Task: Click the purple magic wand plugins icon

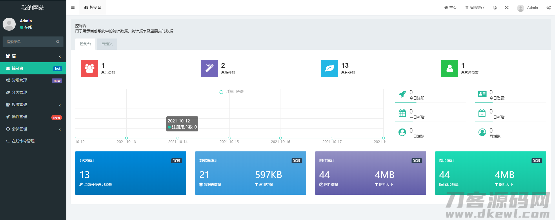Action: (209, 69)
